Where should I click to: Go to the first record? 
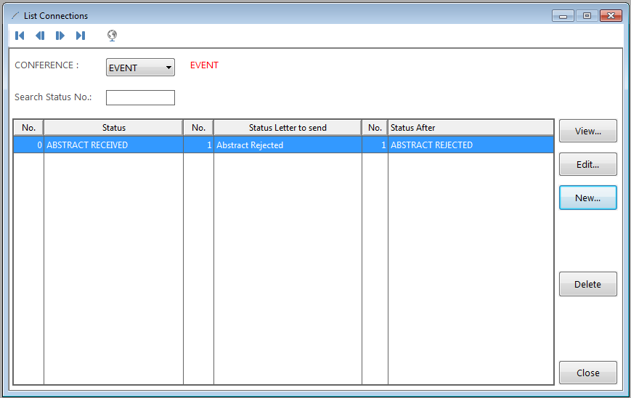[20, 36]
